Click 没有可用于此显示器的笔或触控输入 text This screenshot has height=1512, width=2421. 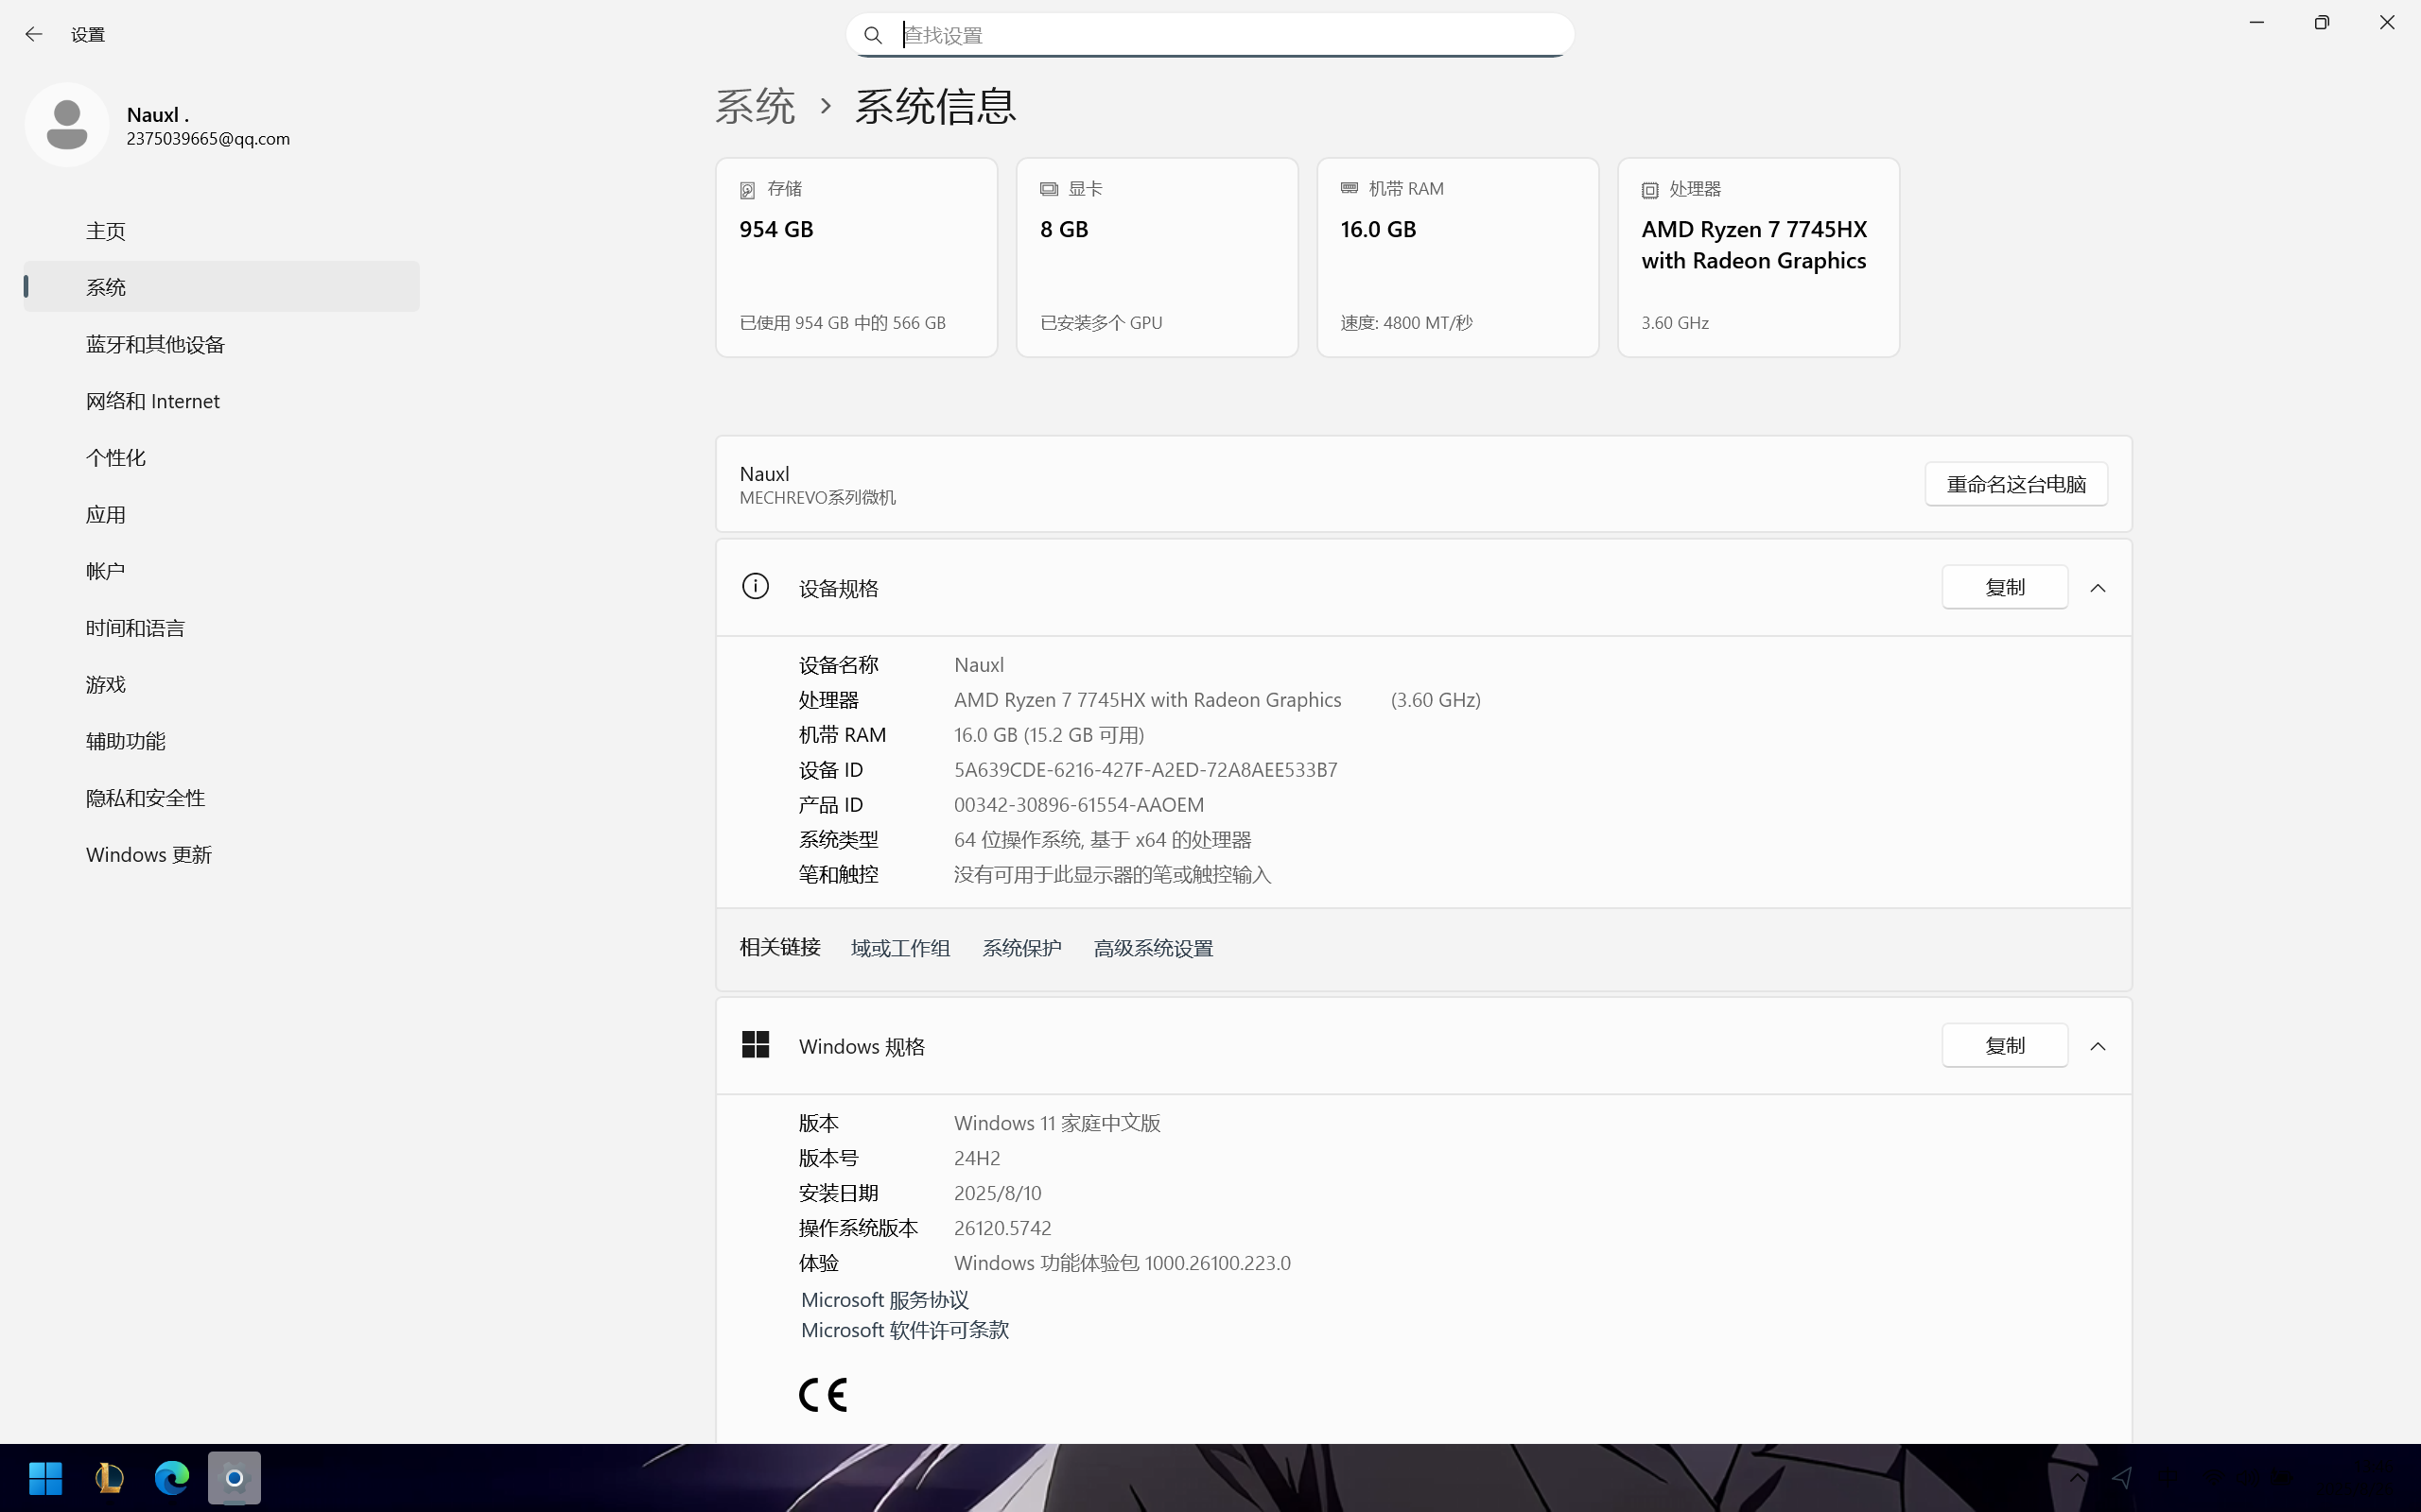[1112, 875]
